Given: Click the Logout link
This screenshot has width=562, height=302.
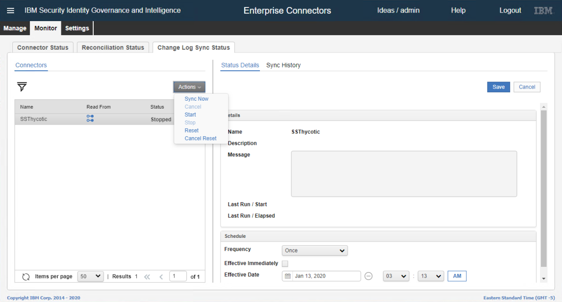Looking at the screenshot, I should point(510,10).
